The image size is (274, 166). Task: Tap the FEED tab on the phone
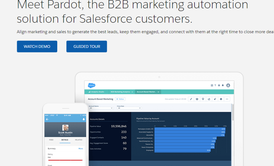point(51,140)
